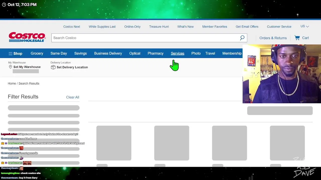This screenshot has height=180, width=321.
Task: Follow the While Supplies Last link
Action: pyautogui.click(x=102, y=26)
